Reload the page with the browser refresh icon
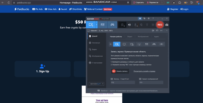 click(9, 3)
